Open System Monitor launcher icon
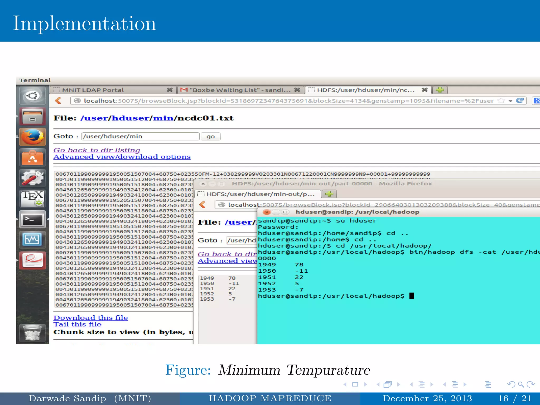Image resolution: width=540 pixels, height=405 pixels. point(32,240)
